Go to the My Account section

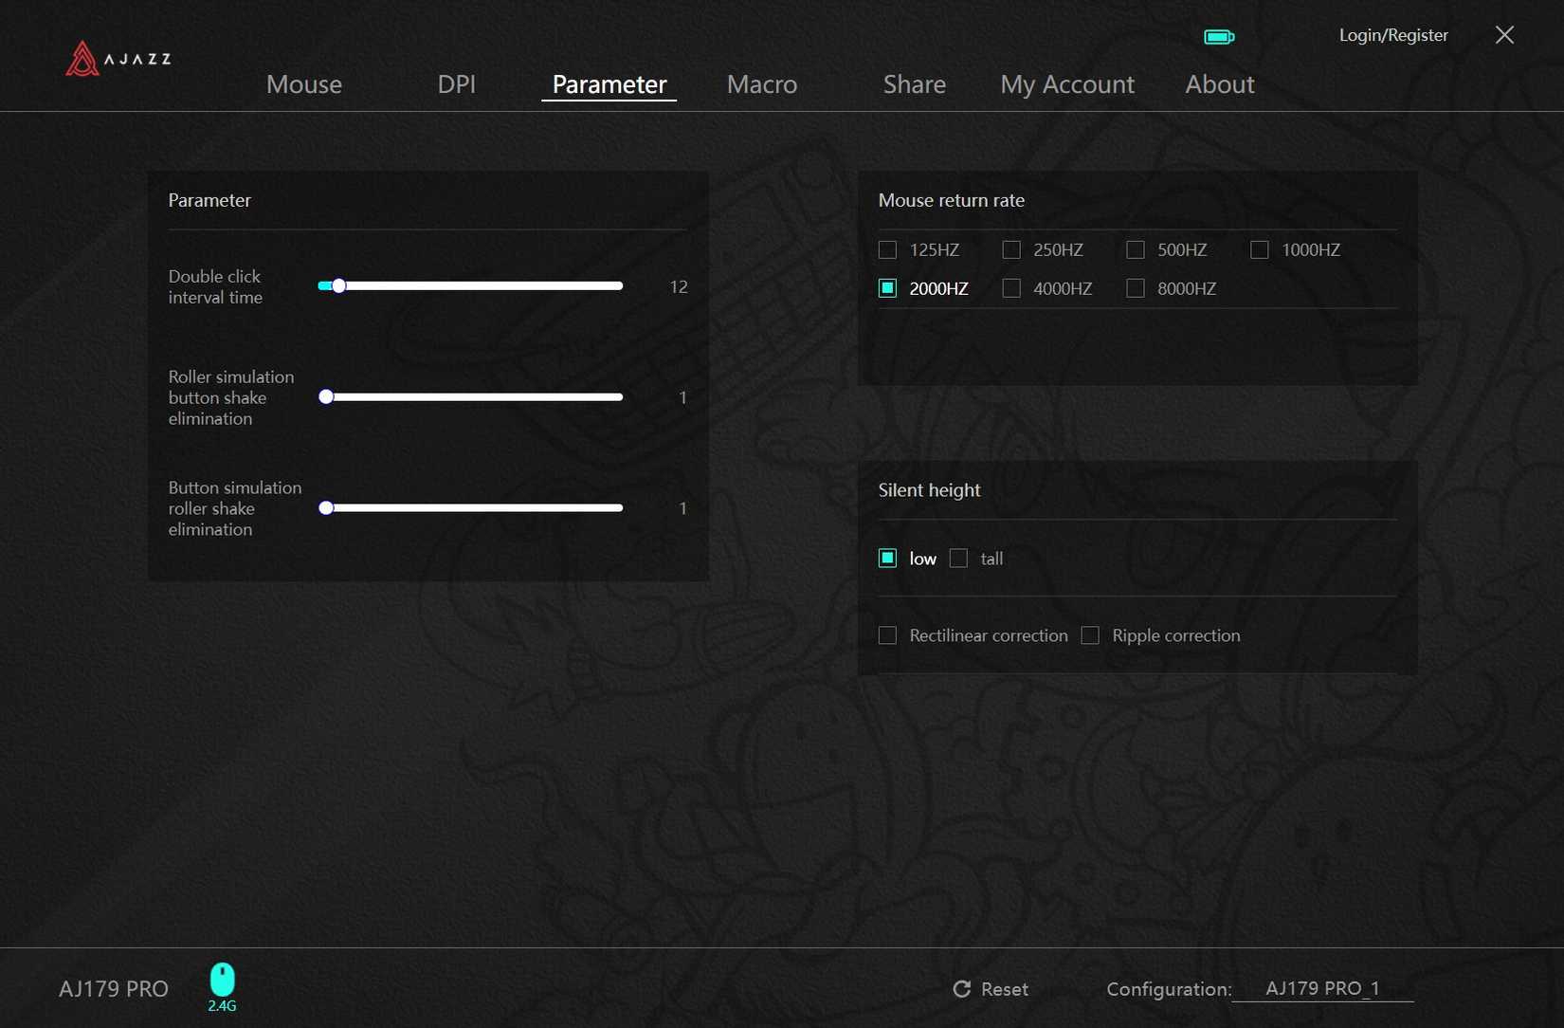pos(1067,84)
